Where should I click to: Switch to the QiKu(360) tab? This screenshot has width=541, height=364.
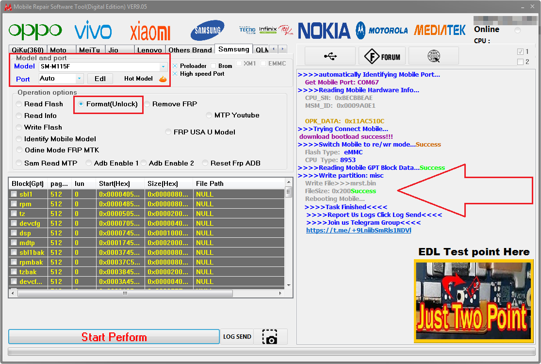tap(28, 50)
